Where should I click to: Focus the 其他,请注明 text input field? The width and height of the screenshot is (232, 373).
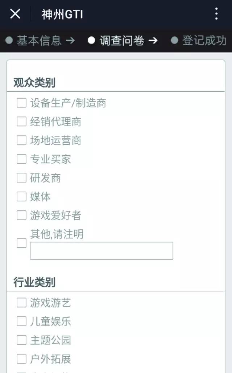pos(101,251)
